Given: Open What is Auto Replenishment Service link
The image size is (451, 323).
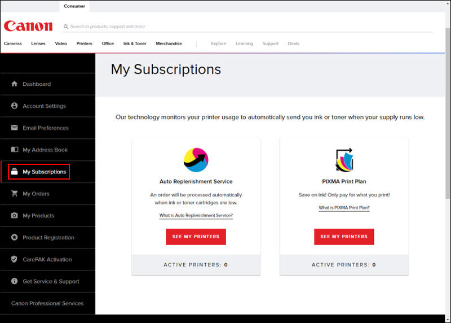Looking at the screenshot, I should pos(196,216).
